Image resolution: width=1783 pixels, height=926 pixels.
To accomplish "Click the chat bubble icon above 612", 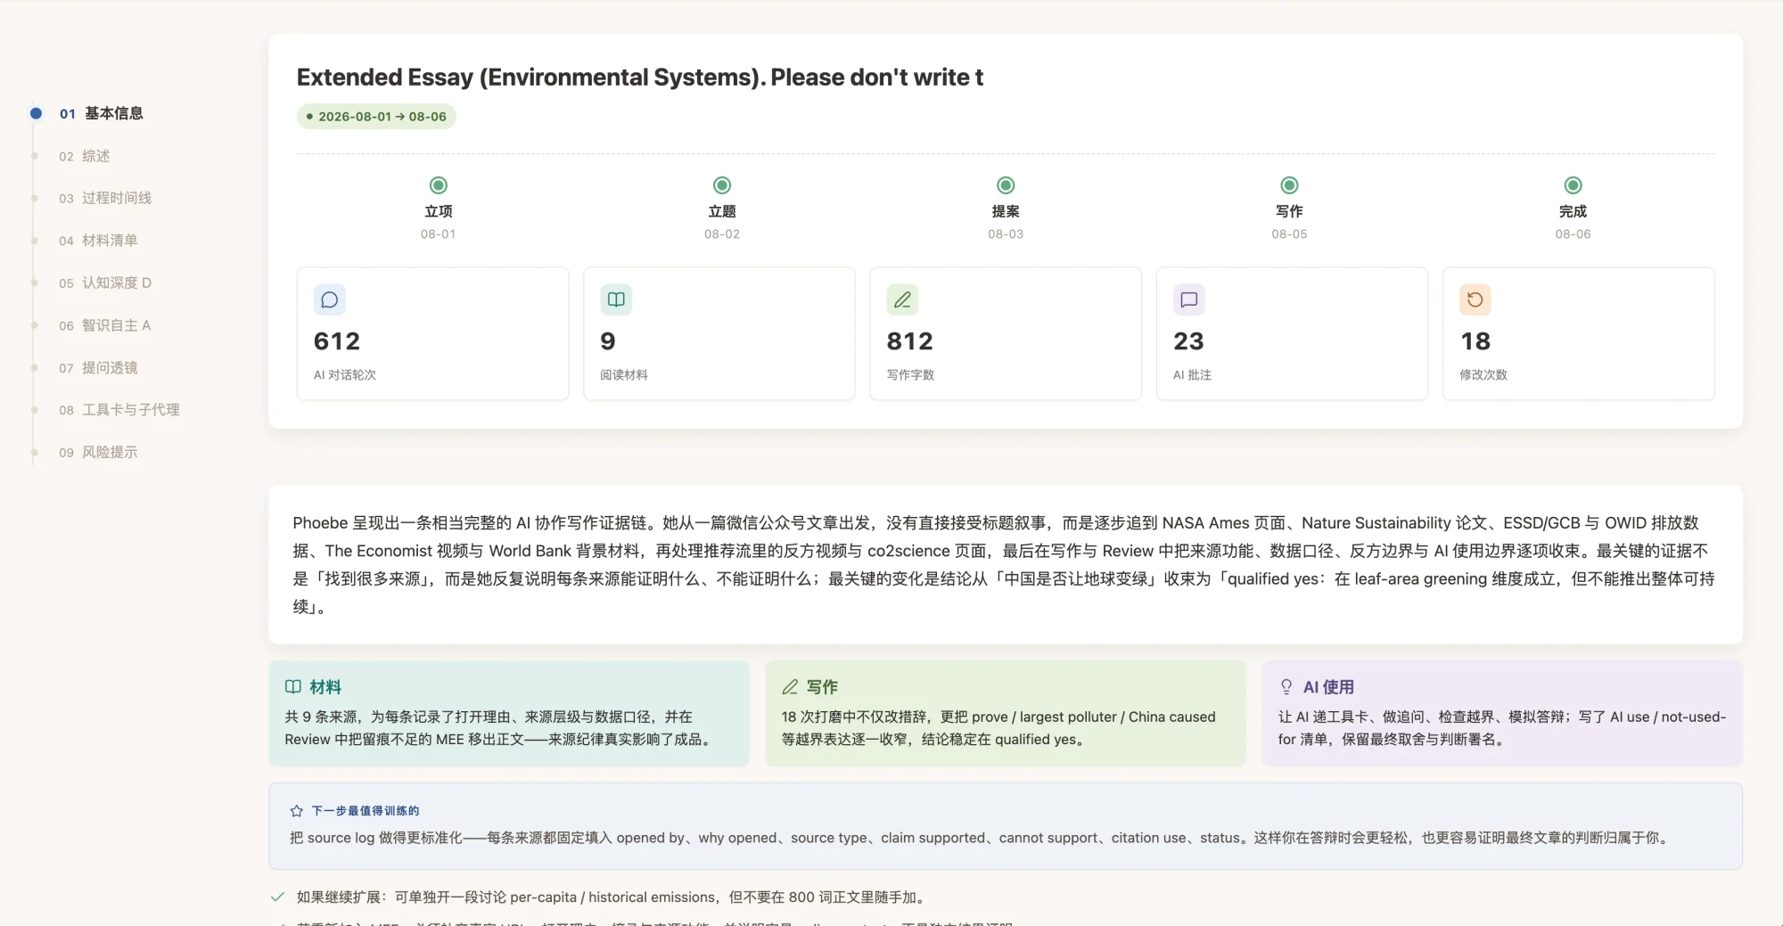I will [329, 299].
